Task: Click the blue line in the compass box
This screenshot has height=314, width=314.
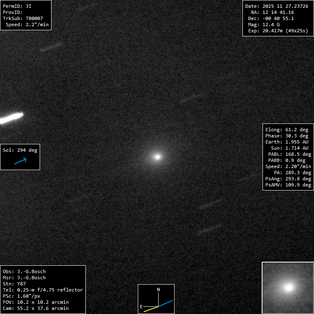Action: coord(166,303)
